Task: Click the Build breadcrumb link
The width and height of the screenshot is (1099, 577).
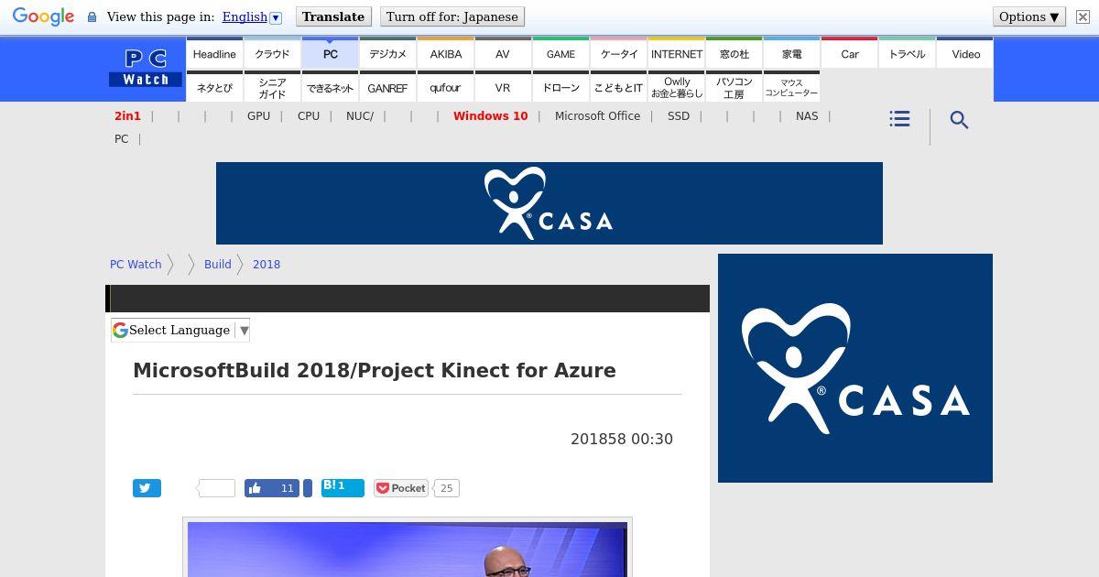Action: pos(217,264)
